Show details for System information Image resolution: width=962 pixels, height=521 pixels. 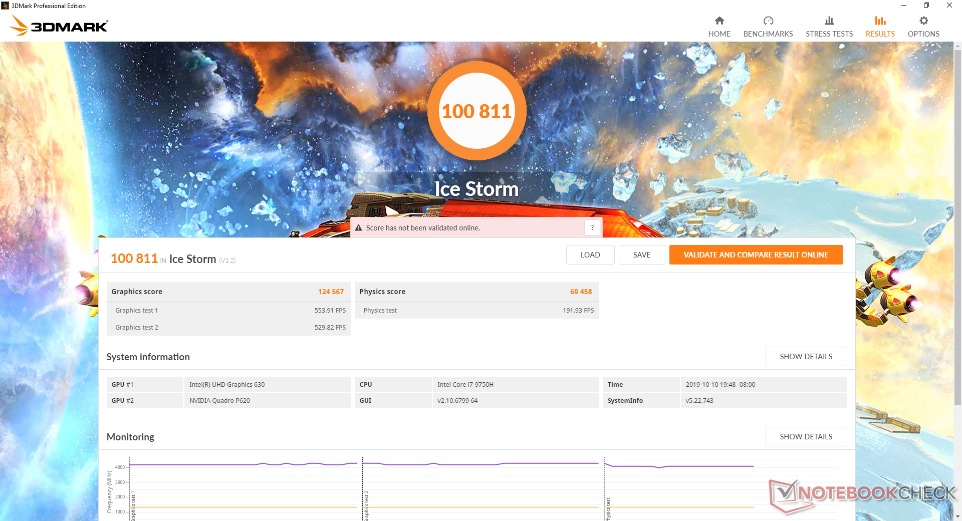point(806,357)
